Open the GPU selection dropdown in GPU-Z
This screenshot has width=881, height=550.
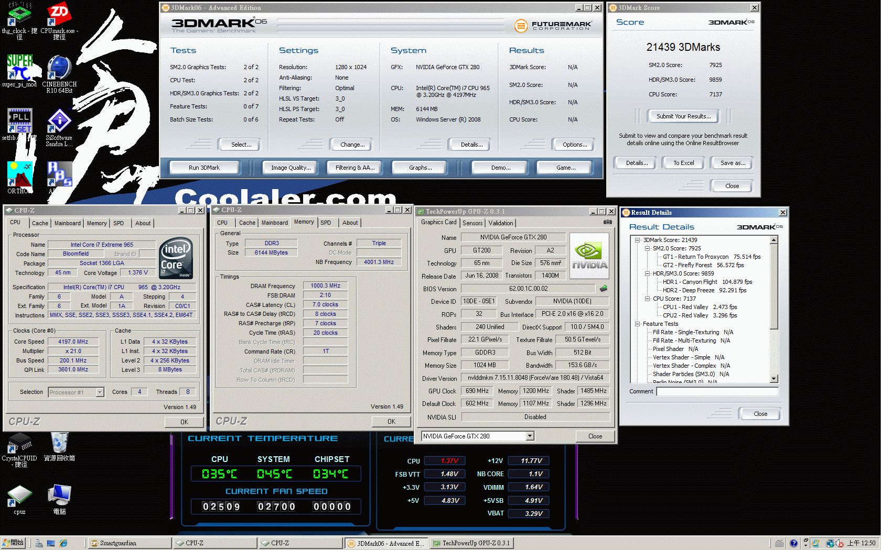pyautogui.click(x=530, y=436)
